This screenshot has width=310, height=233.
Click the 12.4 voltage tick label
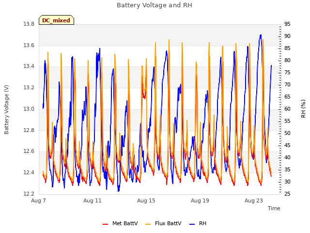tap(29, 173)
